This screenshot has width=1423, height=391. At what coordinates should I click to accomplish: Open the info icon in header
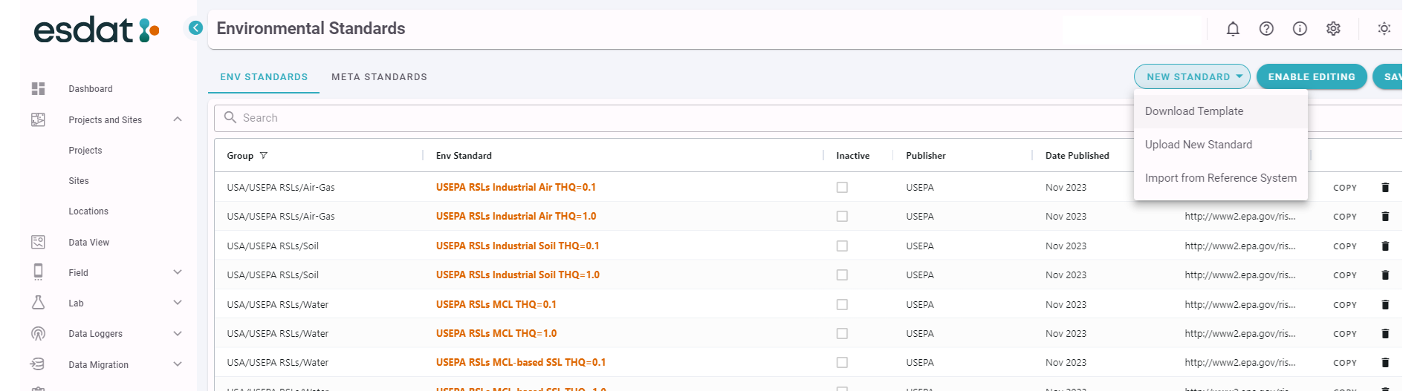(1300, 29)
